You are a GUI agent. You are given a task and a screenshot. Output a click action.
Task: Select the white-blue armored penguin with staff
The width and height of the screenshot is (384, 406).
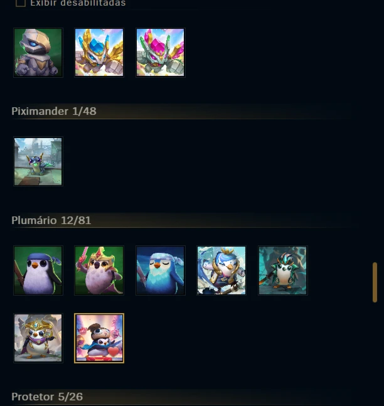click(x=221, y=270)
